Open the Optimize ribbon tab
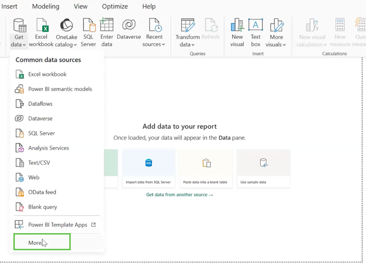The image size is (366, 265). (x=115, y=6)
